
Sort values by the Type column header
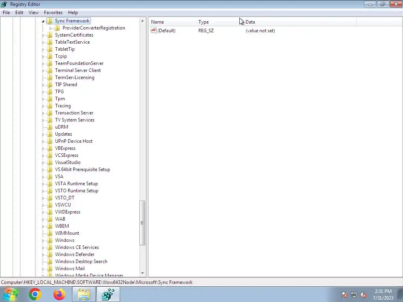click(x=220, y=22)
